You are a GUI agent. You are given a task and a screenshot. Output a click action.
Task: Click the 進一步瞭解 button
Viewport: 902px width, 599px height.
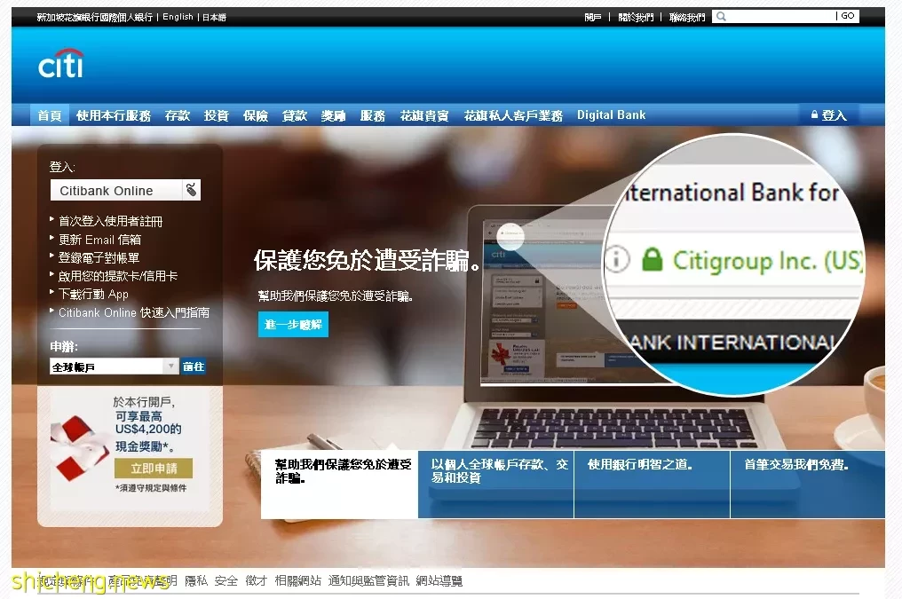[x=293, y=324]
